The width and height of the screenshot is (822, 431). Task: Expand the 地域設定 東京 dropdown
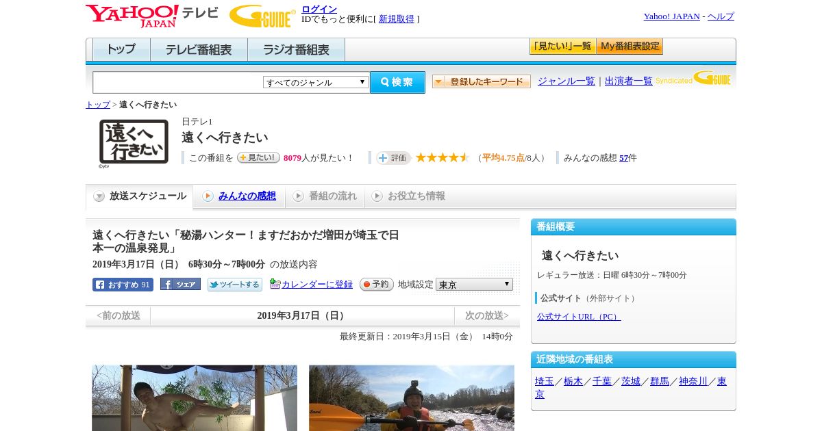coord(474,284)
